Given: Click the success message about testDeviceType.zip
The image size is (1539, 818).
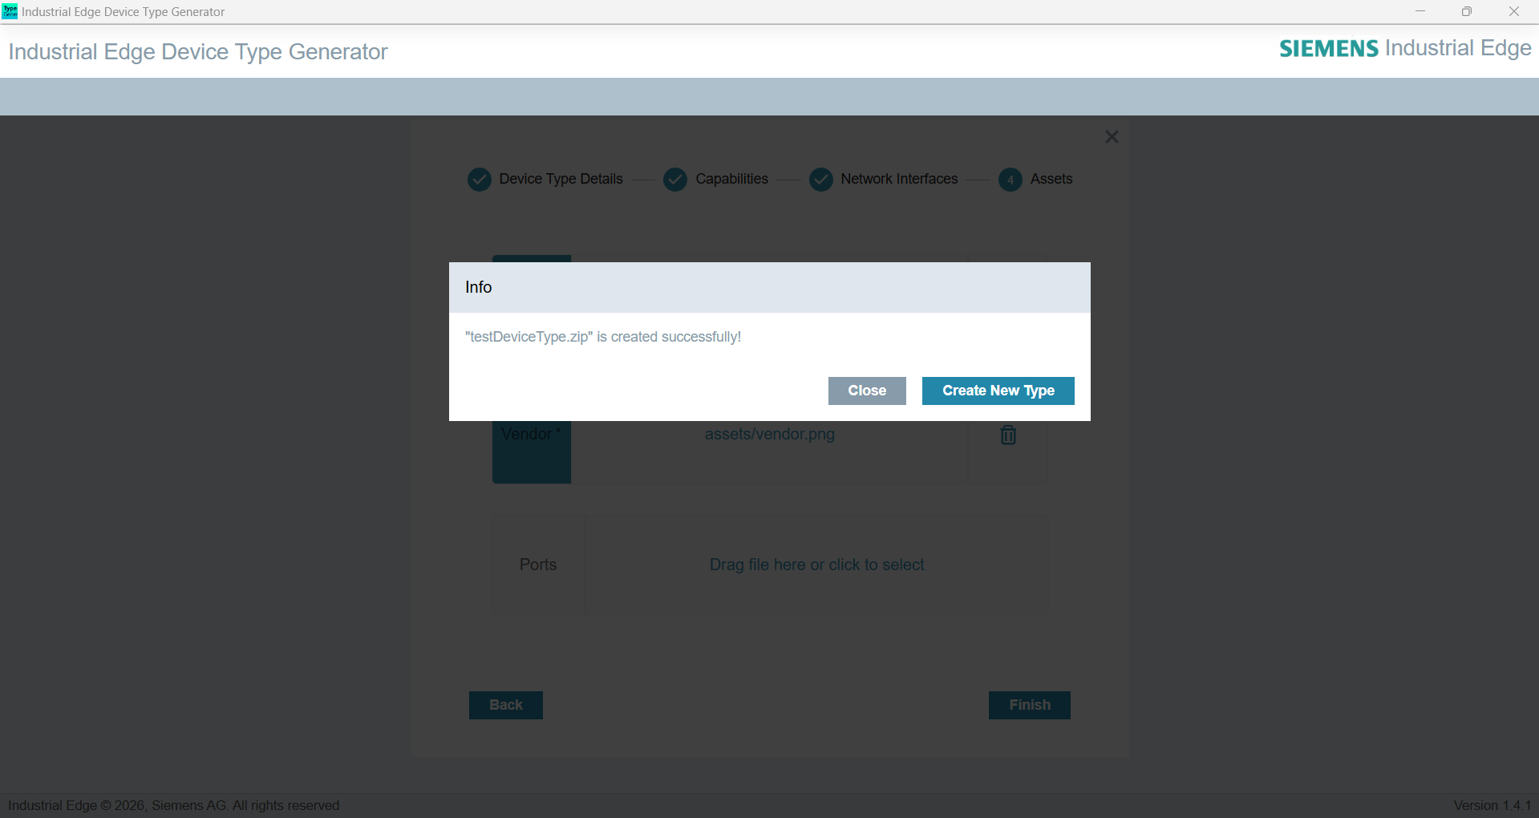Looking at the screenshot, I should coord(603,337).
